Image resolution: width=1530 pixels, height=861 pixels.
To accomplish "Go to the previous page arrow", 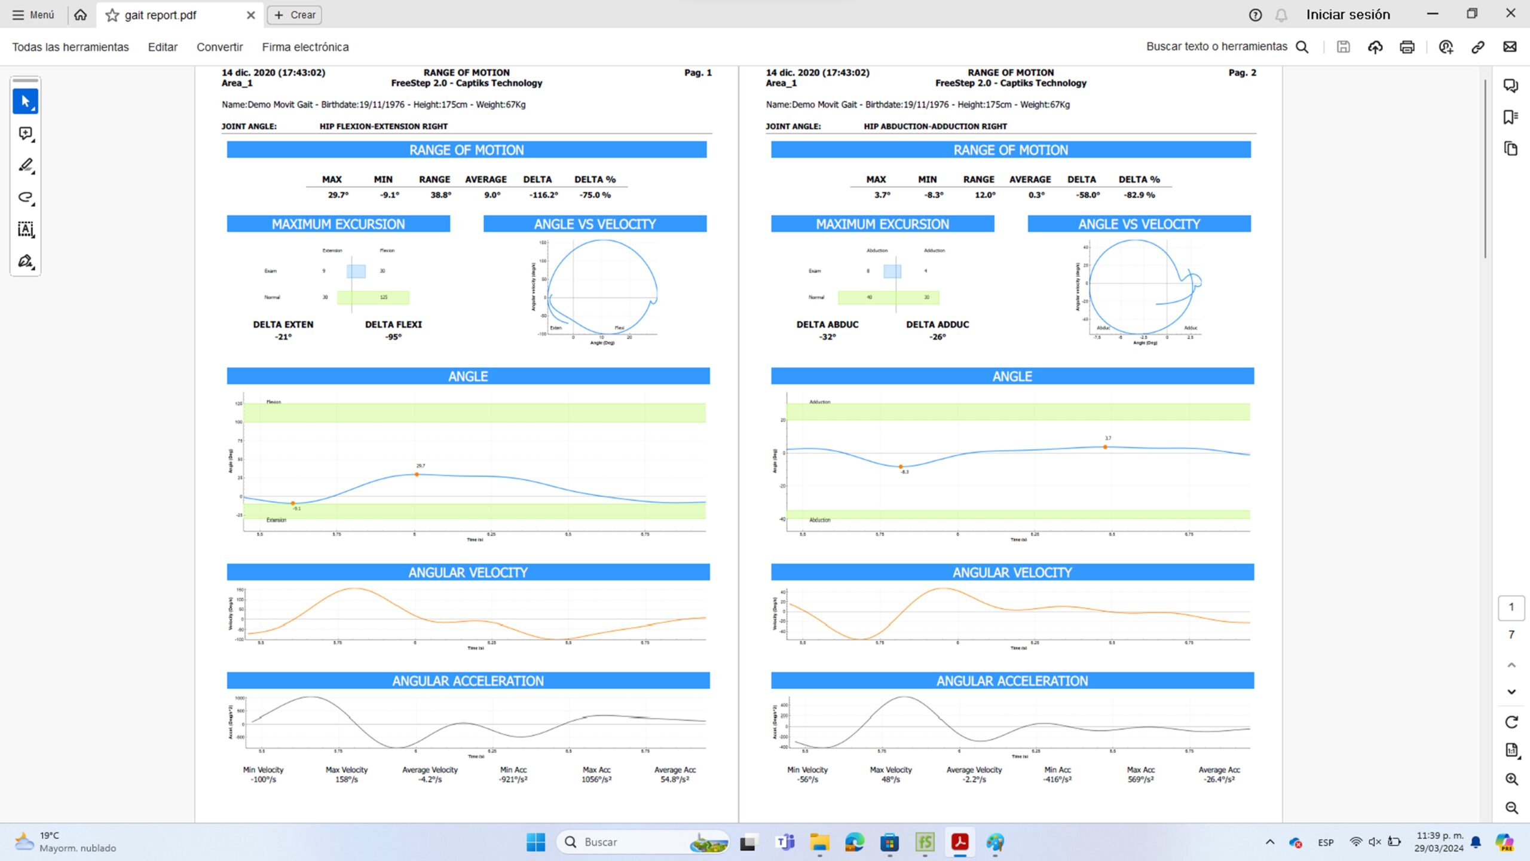I will click(x=1511, y=665).
